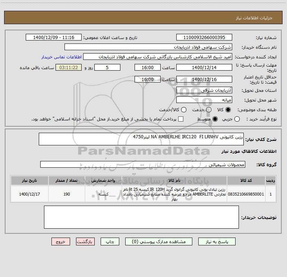This screenshot has width=287, height=277.
Task: Click the نام کالا column header
Action: (174, 180)
